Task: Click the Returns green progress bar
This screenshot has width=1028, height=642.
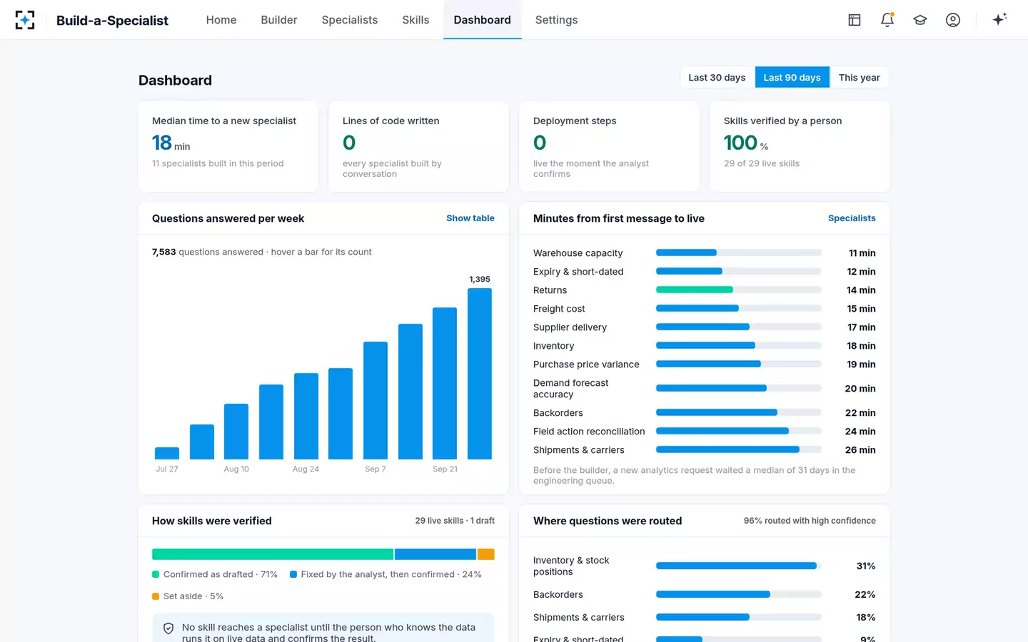Action: pos(695,290)
